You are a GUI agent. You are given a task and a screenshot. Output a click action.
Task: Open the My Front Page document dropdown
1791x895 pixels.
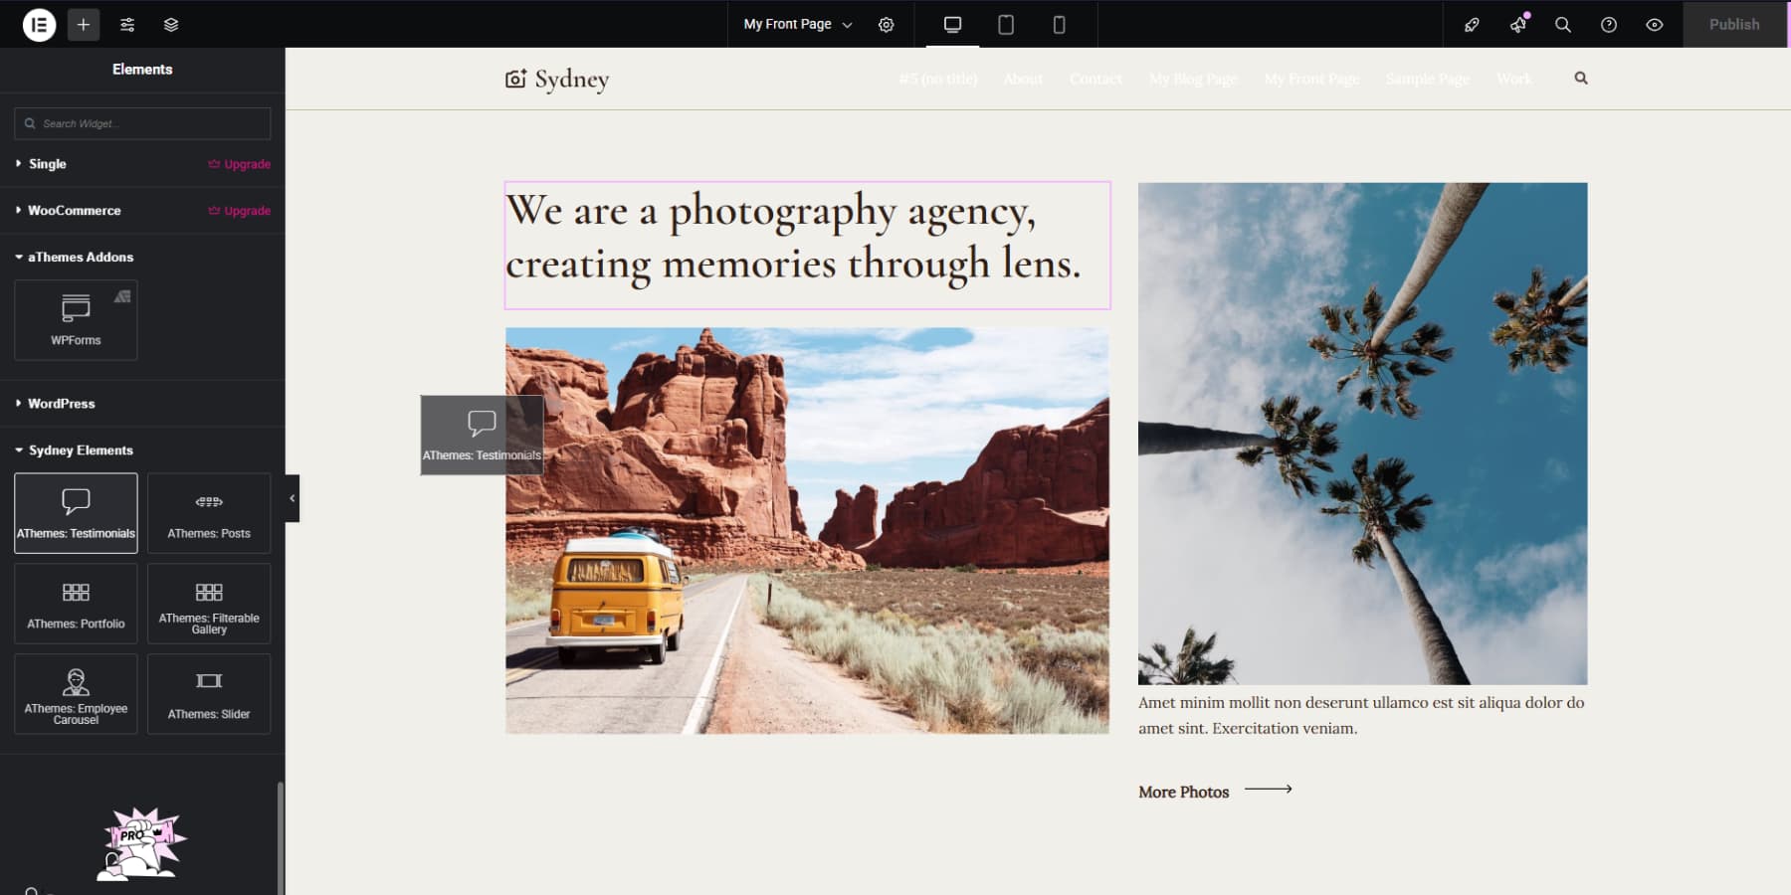pyautogui.click(x=798, y=24)
